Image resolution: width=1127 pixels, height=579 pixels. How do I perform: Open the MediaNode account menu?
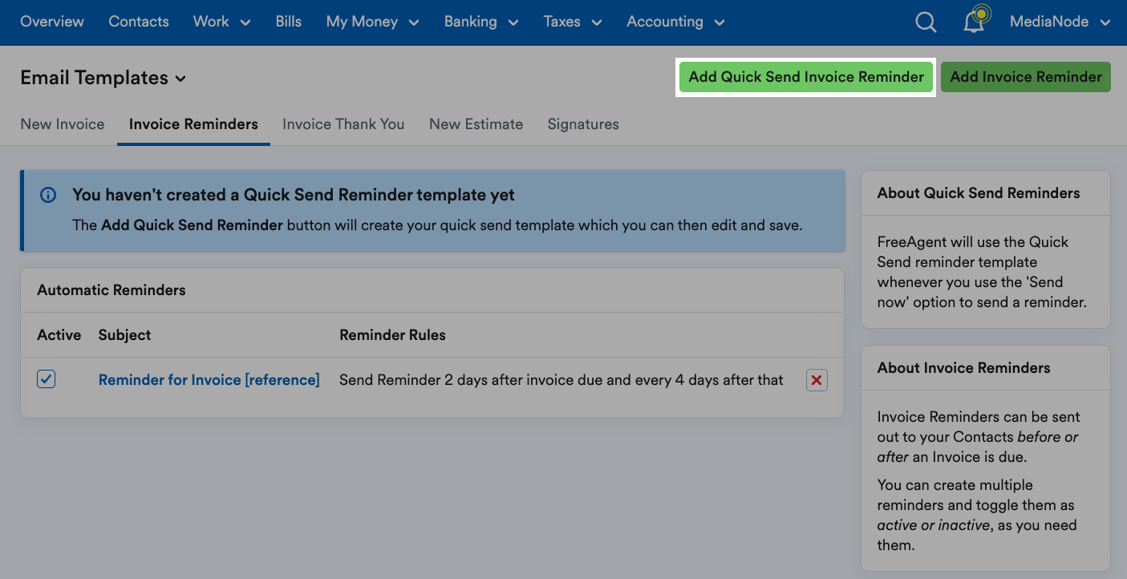click(x=1060, y=22)
